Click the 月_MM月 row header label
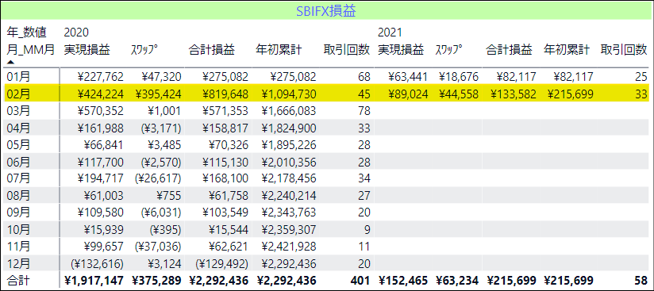654x291 pixels. tap(31, 51)
